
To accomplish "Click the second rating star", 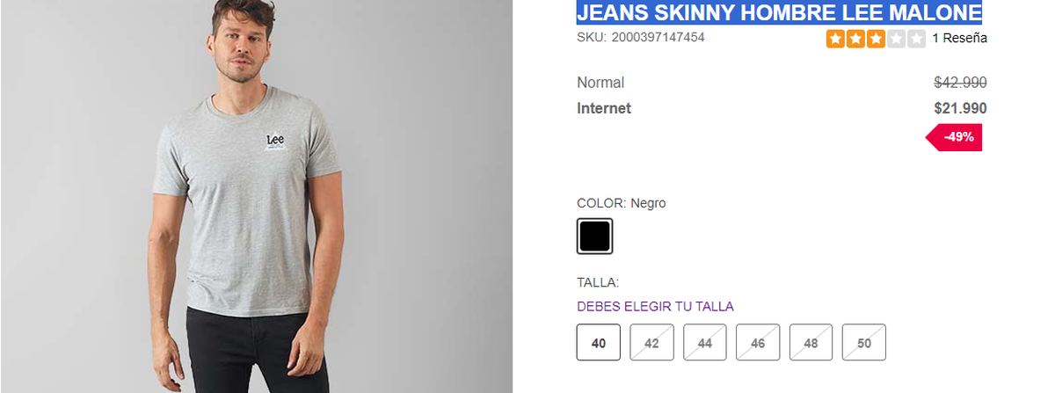I will point(855,39).
